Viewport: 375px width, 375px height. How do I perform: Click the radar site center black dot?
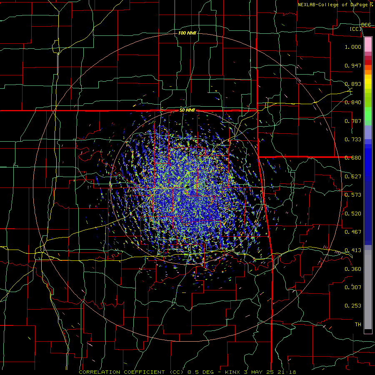click(187, 186)
